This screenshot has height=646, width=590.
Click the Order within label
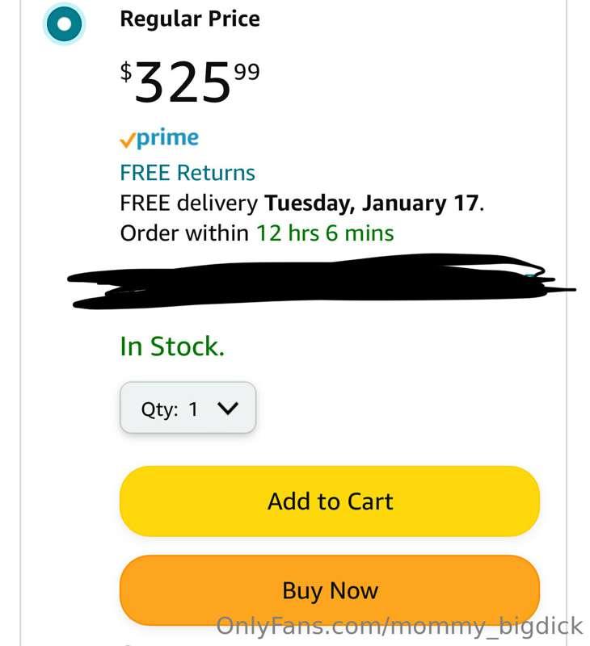[184, 233]
